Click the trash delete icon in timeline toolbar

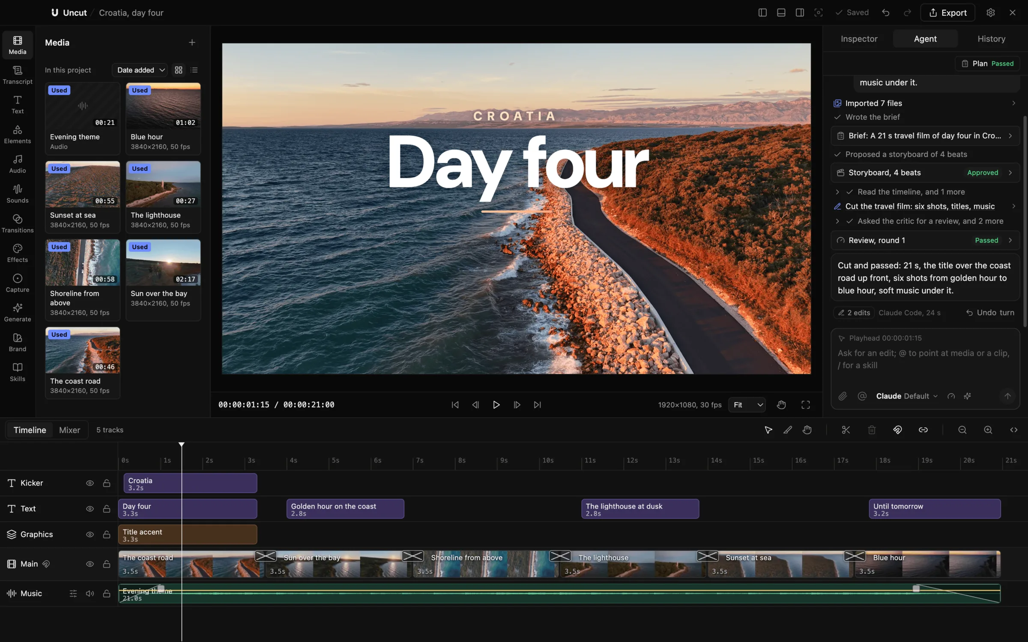(x=872, y=430)
